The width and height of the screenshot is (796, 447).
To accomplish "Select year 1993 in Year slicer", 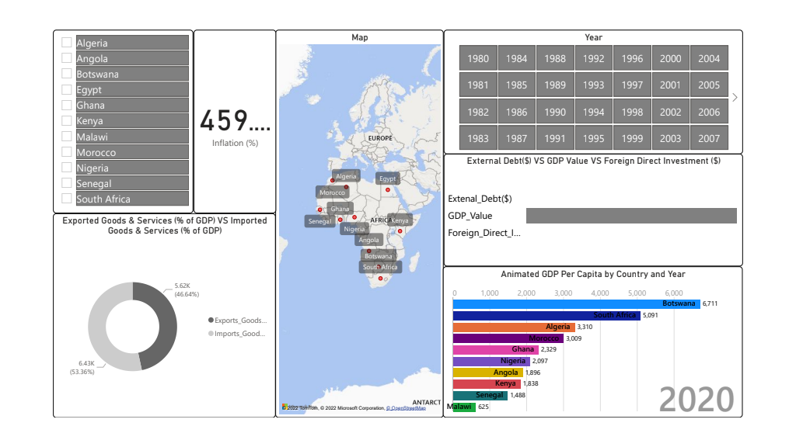I will click(593, 85).
